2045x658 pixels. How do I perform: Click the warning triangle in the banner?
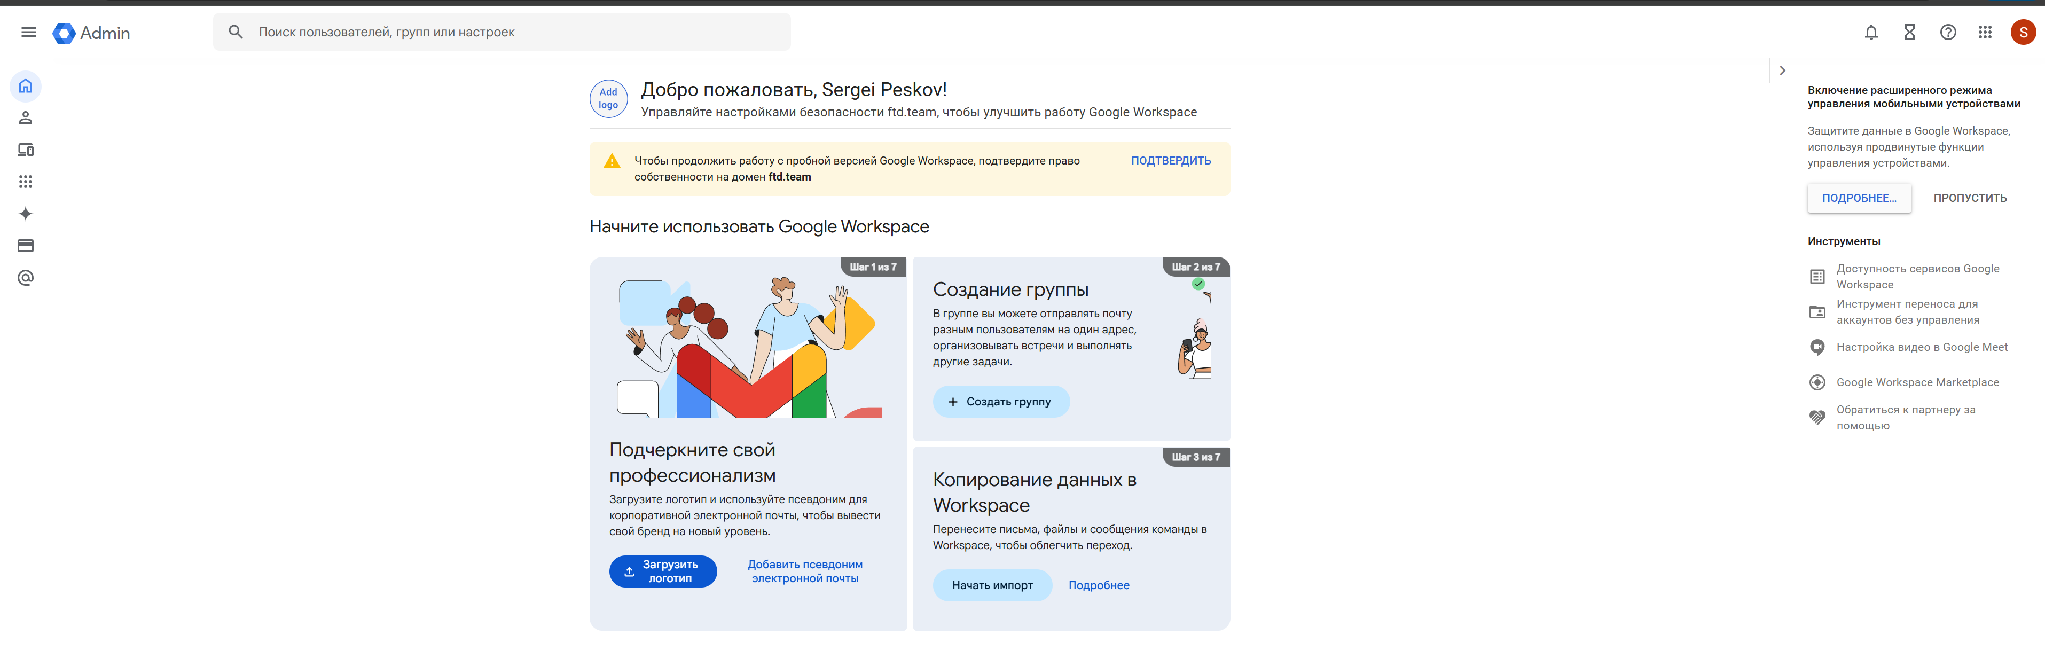612,161
